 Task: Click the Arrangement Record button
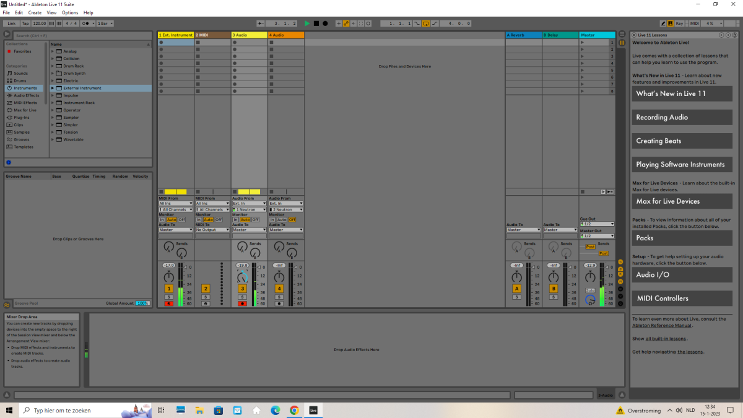tap(325, 23)
